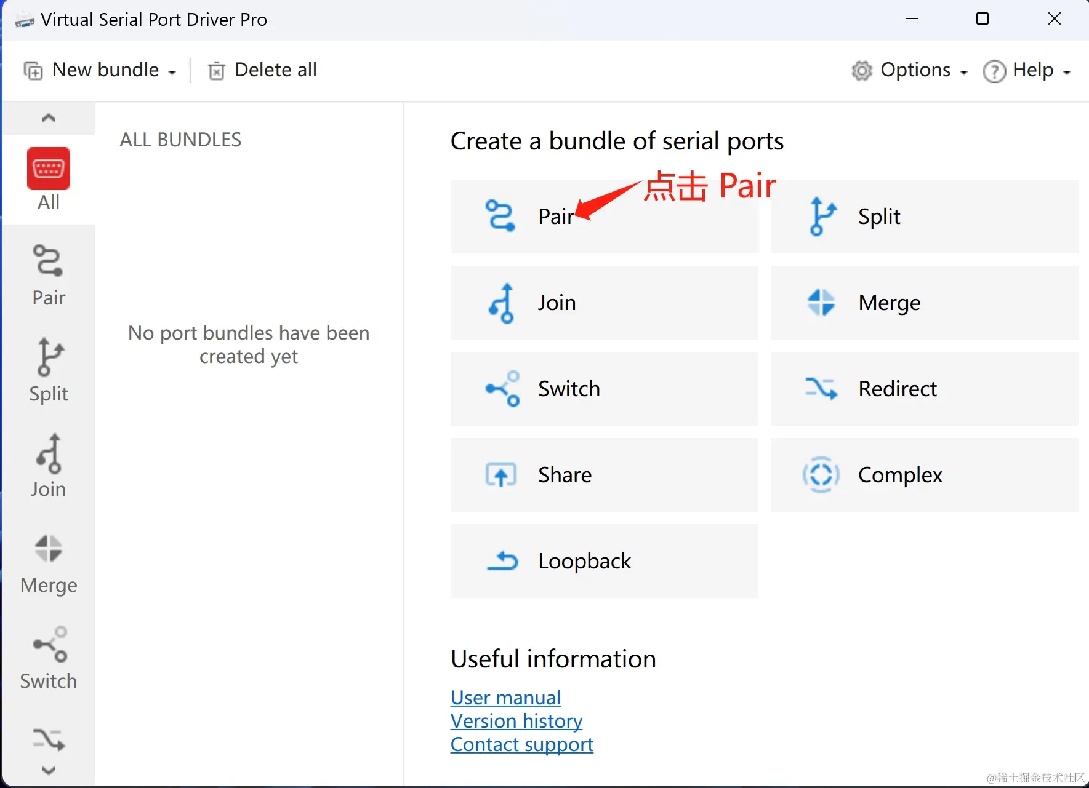Select Pair in the left sidebar
Image resolution: width=1089 pixels, height=788 pixels.
(x=48, y=274)
